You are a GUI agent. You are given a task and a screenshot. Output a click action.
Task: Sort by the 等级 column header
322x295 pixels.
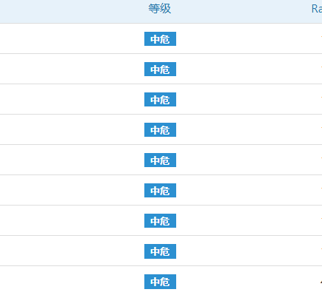pos(160,9)
